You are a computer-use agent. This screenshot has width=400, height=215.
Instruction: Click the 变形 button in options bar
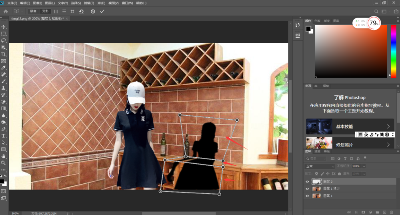point(45,11)
